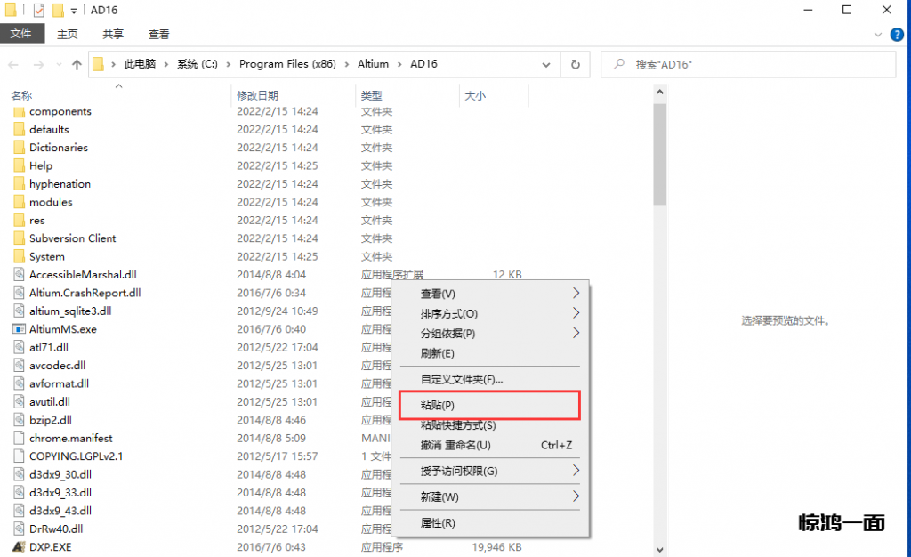The image size is (911, 557).
Task: Sort files by 修改日期 column header
Action: coord(258,95)
